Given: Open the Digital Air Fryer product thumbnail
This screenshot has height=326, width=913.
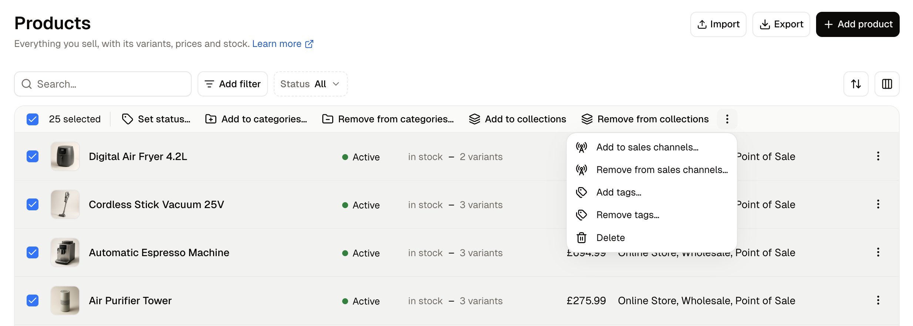Looking at the screenshot, I should (65, 156).
